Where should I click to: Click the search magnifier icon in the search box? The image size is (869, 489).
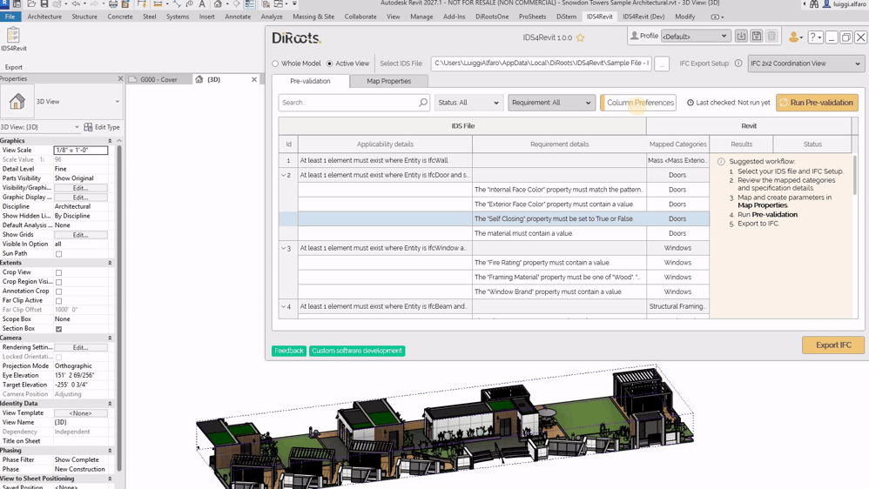point(423,103)
